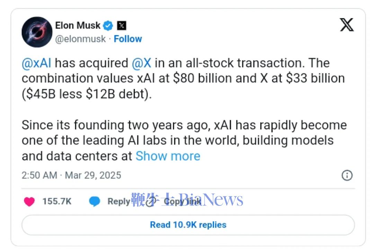Open the @X mention link
374x250 pixels.
pyautogui.click(x=142, y=63)
